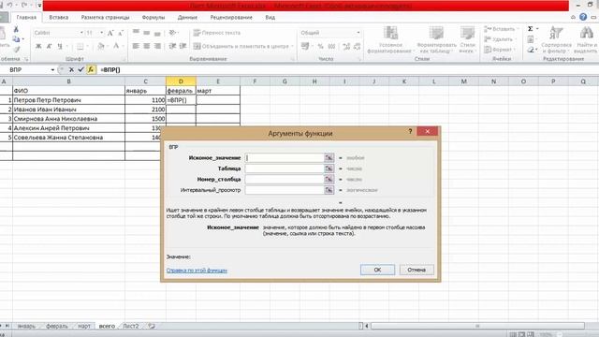Apply percent style format

[x=320, y=46]
